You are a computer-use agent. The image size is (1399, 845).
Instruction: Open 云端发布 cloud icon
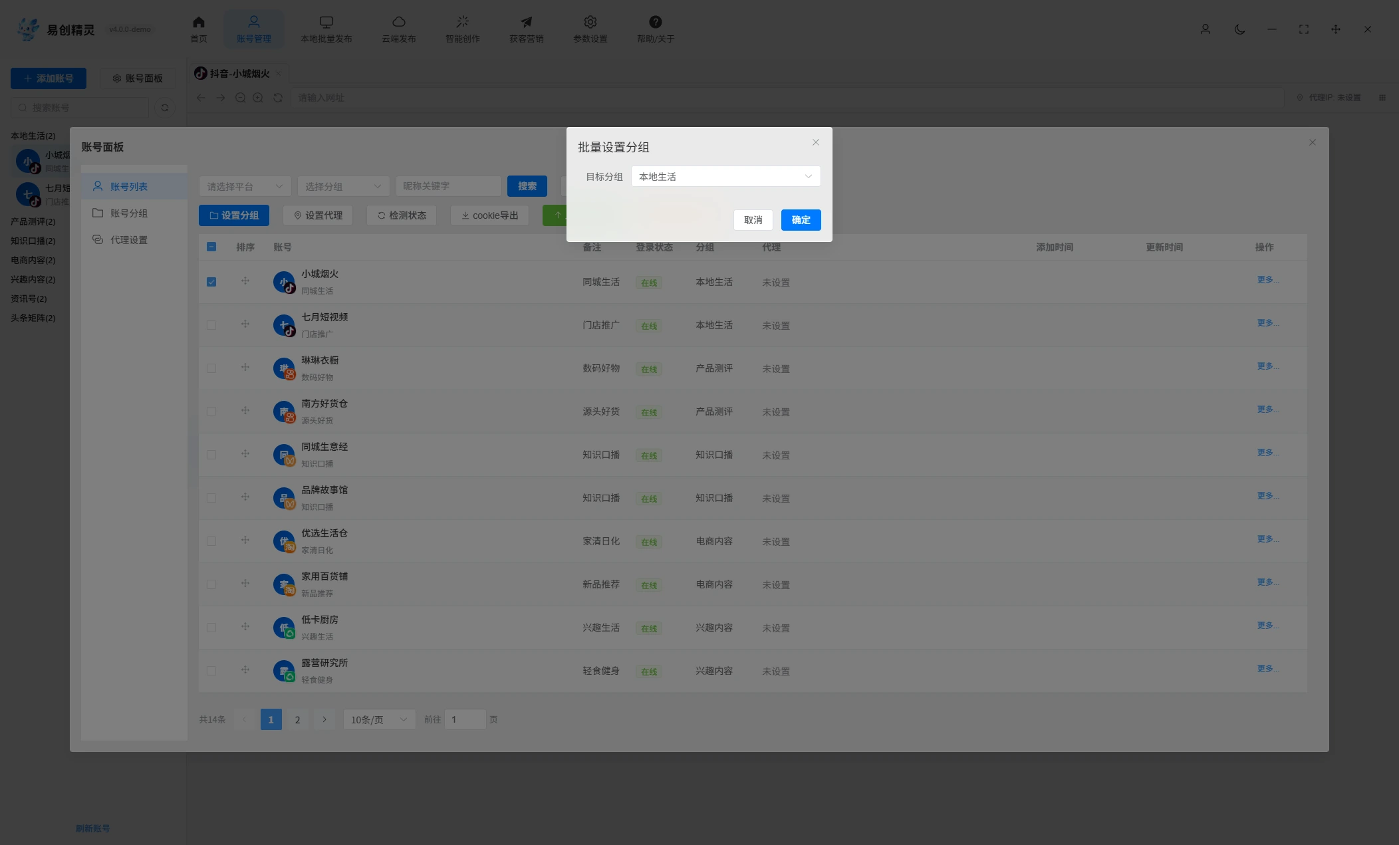click(398, 22)
